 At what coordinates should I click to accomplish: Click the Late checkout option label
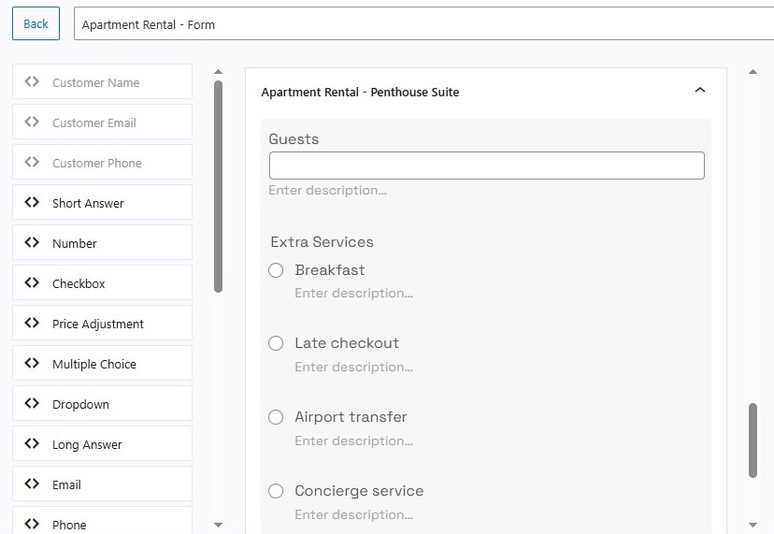point(347,343)
